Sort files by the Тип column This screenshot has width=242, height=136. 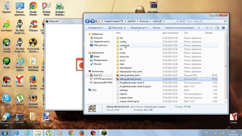click(x=186, y=33)
